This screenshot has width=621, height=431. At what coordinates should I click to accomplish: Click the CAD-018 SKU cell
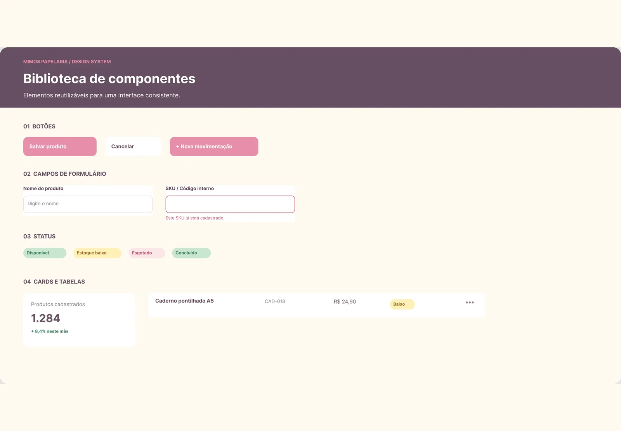275,301
